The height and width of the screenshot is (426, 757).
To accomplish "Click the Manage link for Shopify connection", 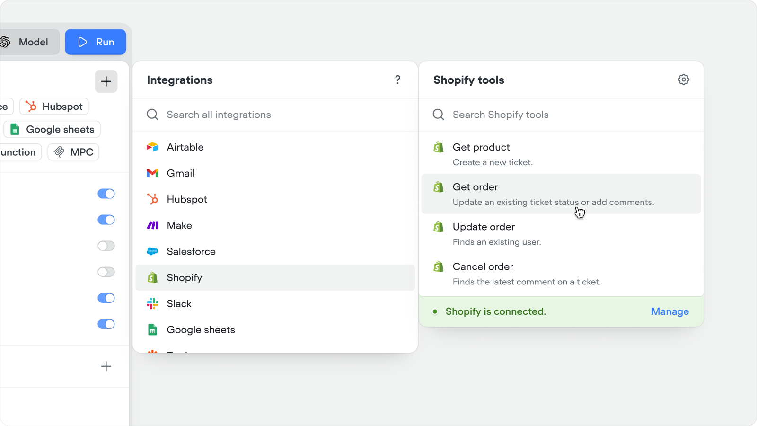I will pos(669,311).
